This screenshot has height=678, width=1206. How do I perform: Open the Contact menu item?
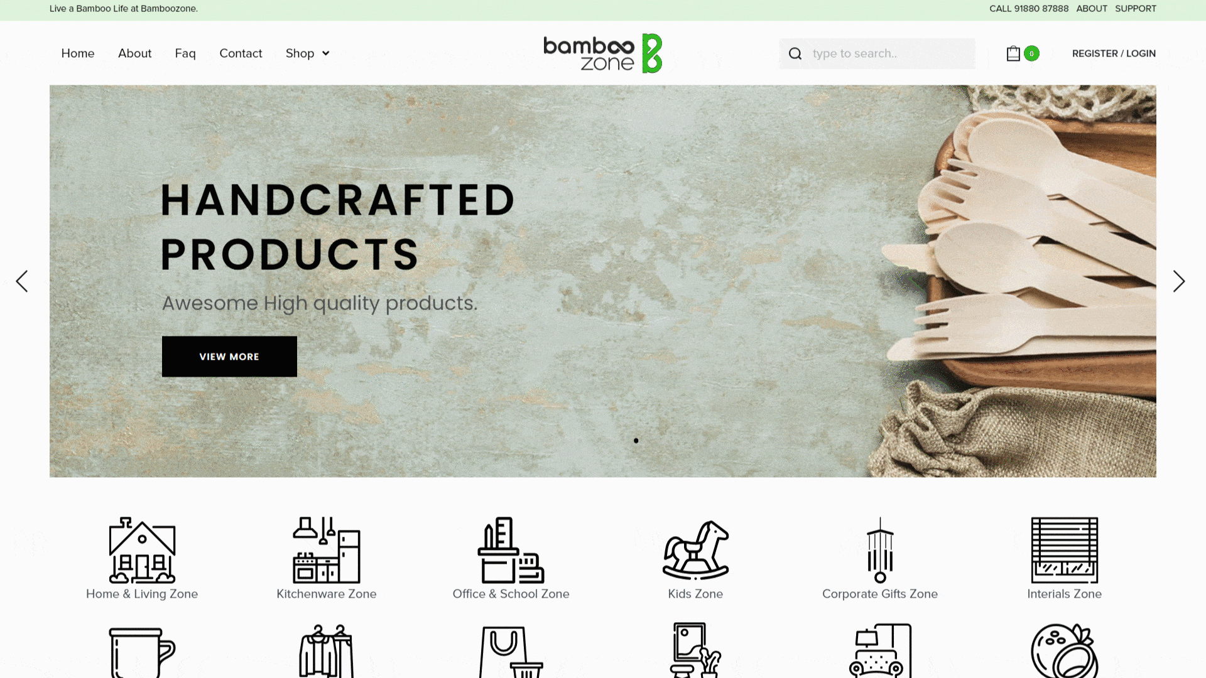tap(241, 53)
